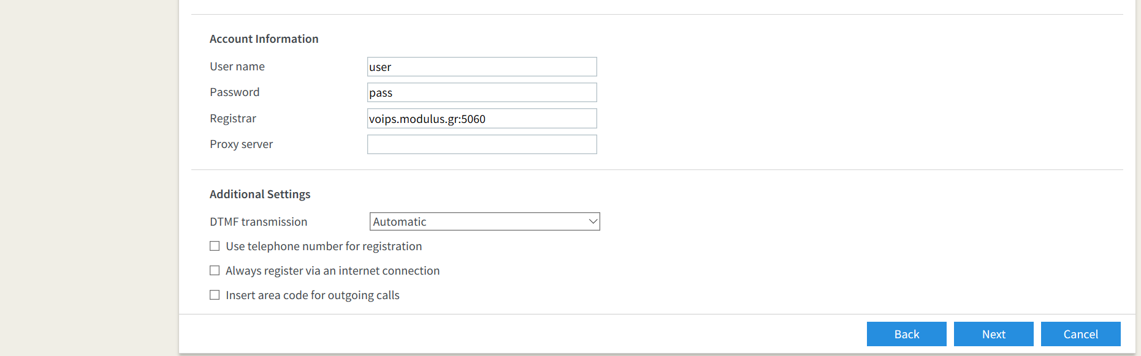Proceed with the Next button
Screen dimensions: 1141x356
click(x=994, y=334)
